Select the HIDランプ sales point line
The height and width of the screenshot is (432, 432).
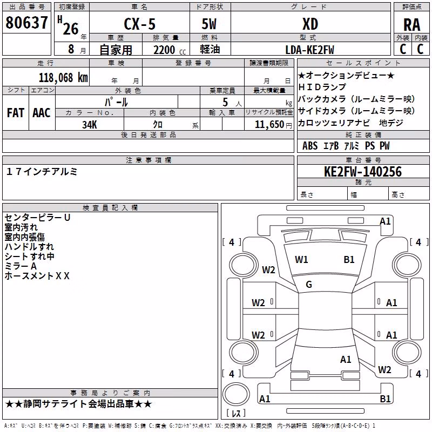[x=322, y=87]
